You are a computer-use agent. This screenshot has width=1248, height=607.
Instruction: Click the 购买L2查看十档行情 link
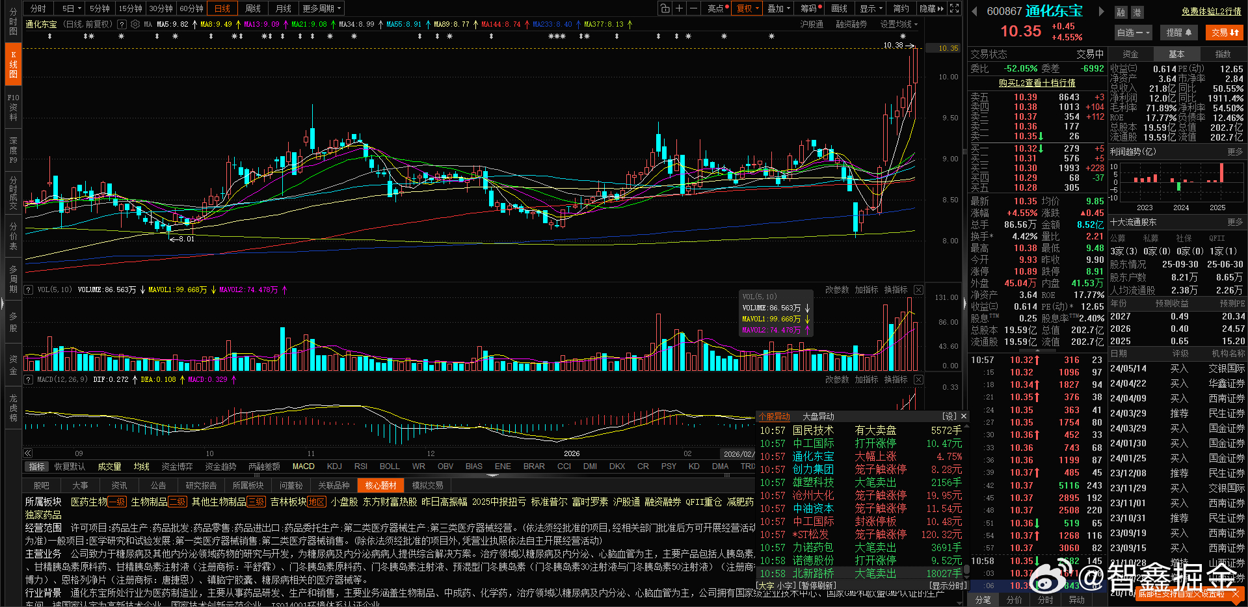coord(1037,83)
